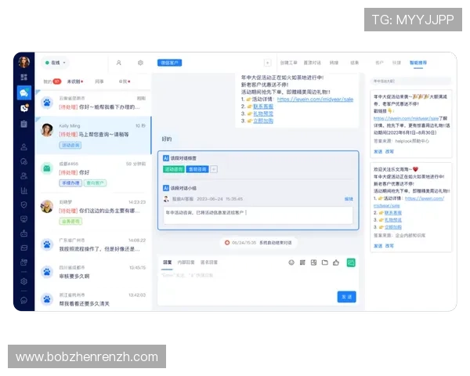Viewport: 470px width, 376px height.
Task: Open conversation saying 帮我看看还要多久清关
Action: [x=93, y=299]
